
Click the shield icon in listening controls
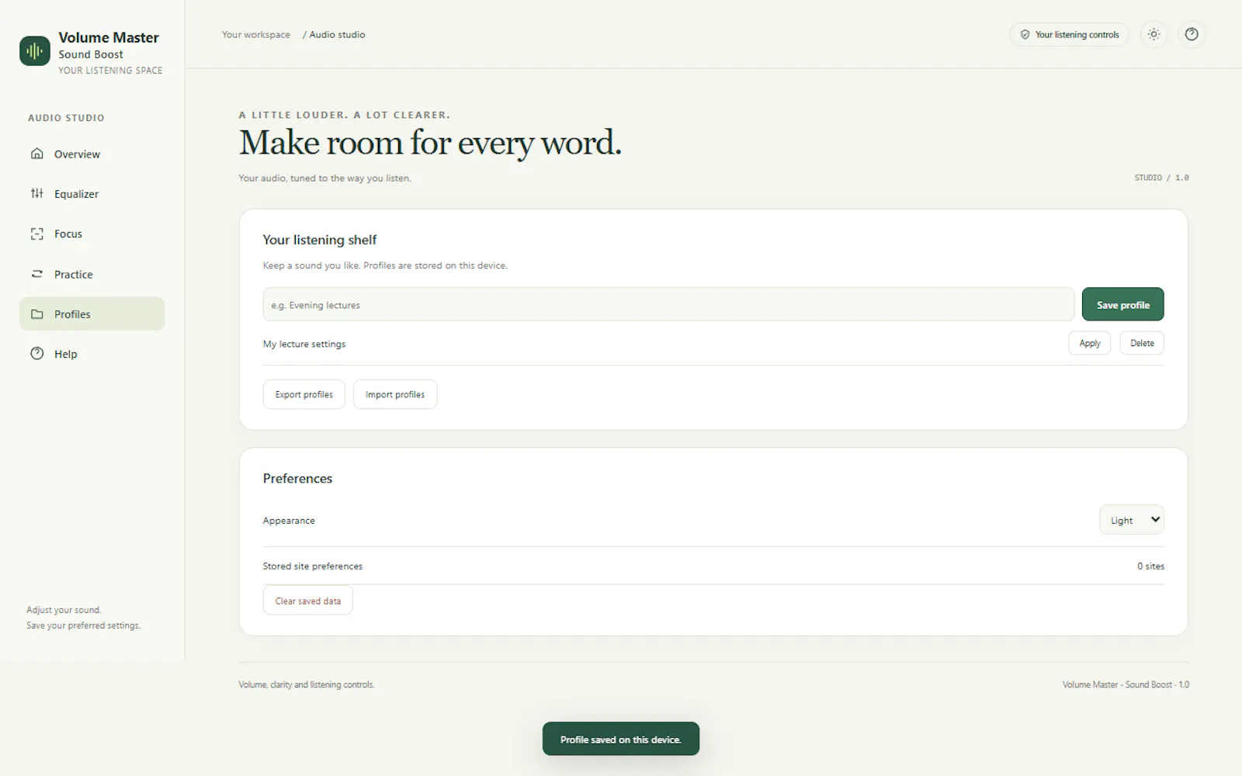click(x=1025, y=35)
